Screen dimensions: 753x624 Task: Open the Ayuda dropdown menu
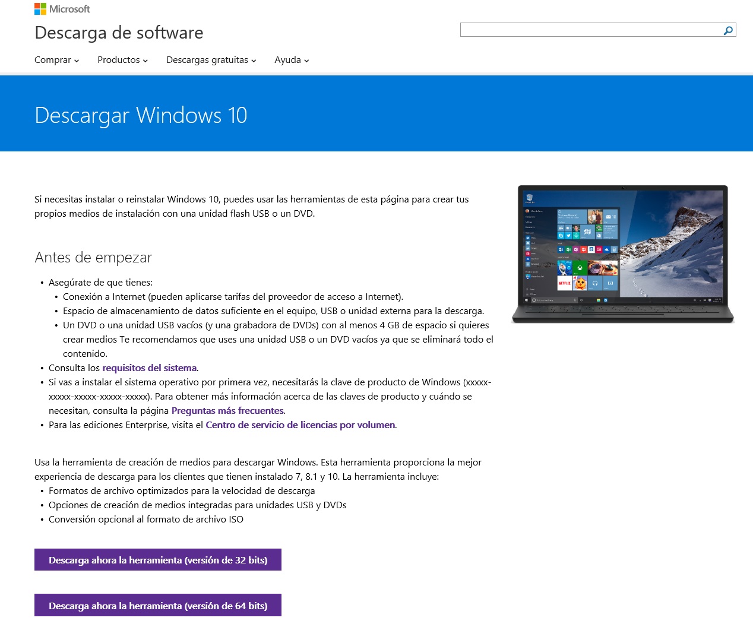292,60
